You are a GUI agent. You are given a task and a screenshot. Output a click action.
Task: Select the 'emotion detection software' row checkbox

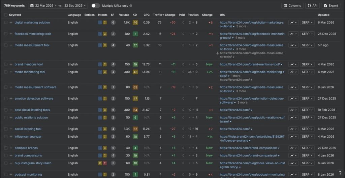pyautogui.click(x=6, y=99)
